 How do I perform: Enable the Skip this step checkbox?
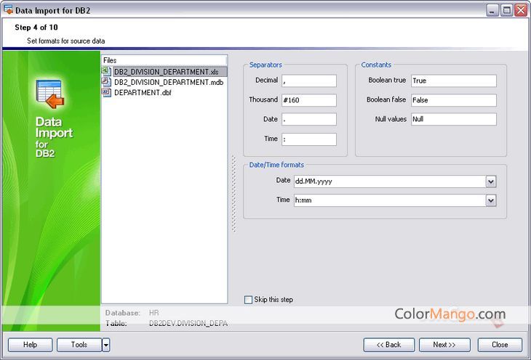pyautogui.click(x=248, y=300)
